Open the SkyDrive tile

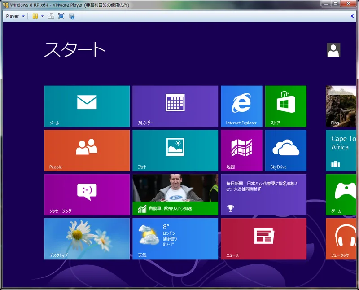pyautogui.click(x=285, y=150)
